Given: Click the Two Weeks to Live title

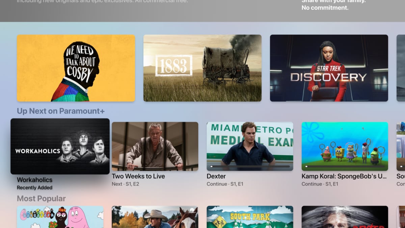Looking at the screenshot, I should pos(138,176).
